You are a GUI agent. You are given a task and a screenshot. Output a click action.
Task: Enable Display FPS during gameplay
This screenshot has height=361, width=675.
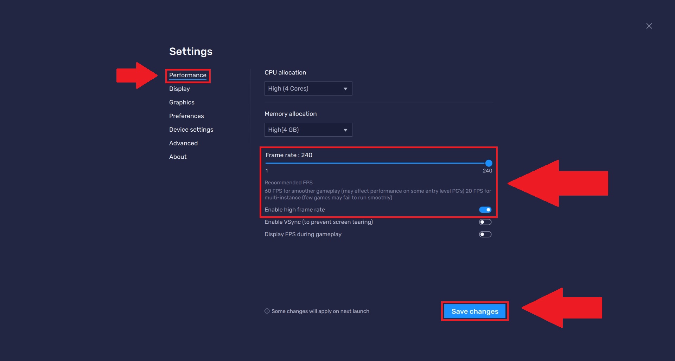[x=485, y=234]
